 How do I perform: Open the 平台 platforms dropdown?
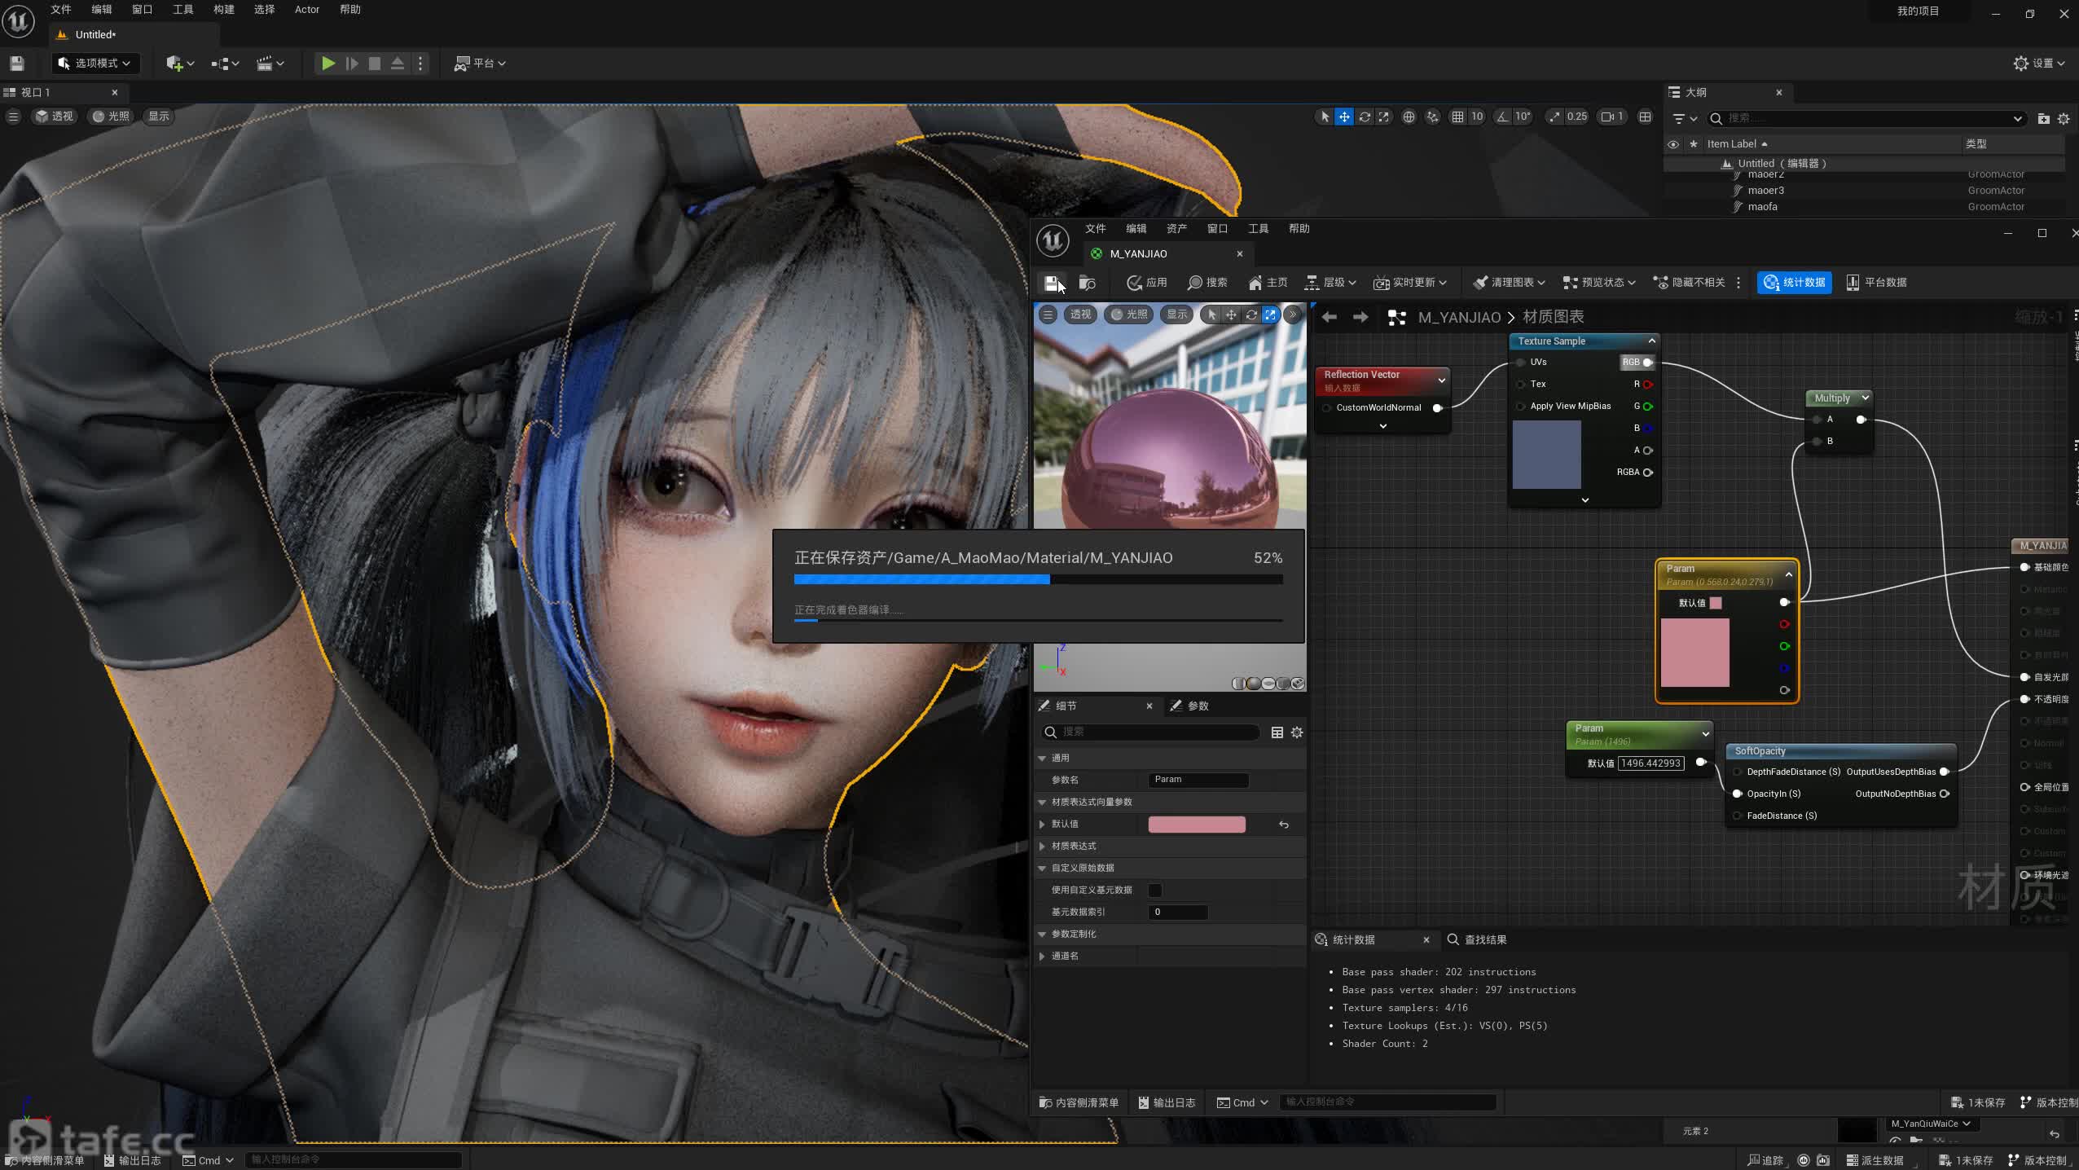480,64
